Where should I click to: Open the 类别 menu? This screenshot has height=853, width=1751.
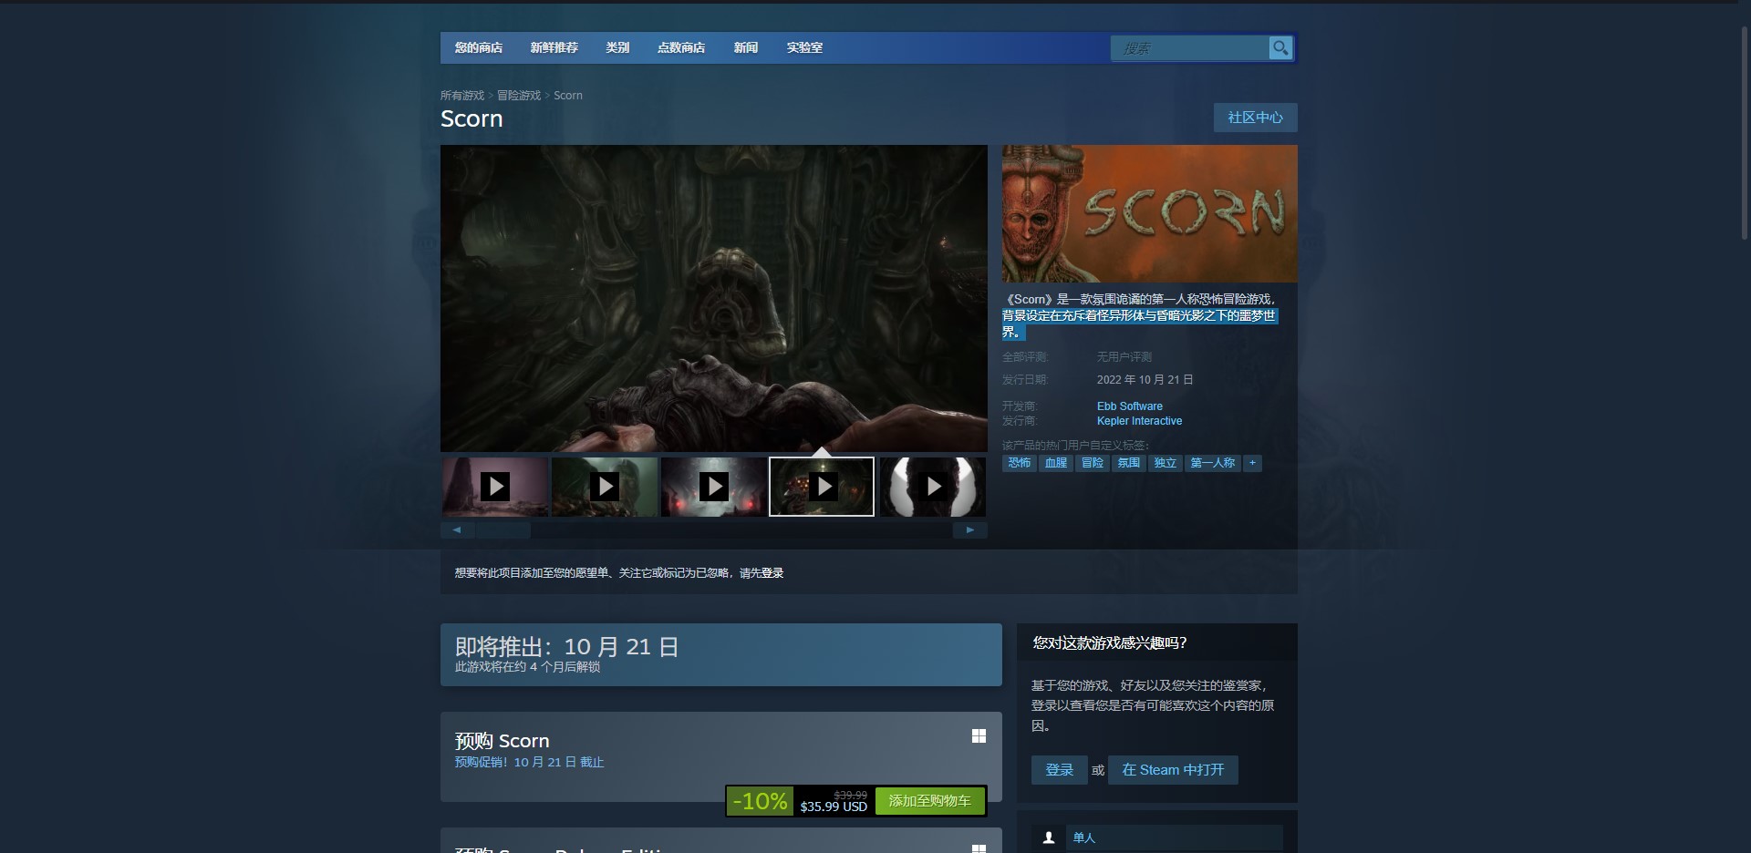617,47
